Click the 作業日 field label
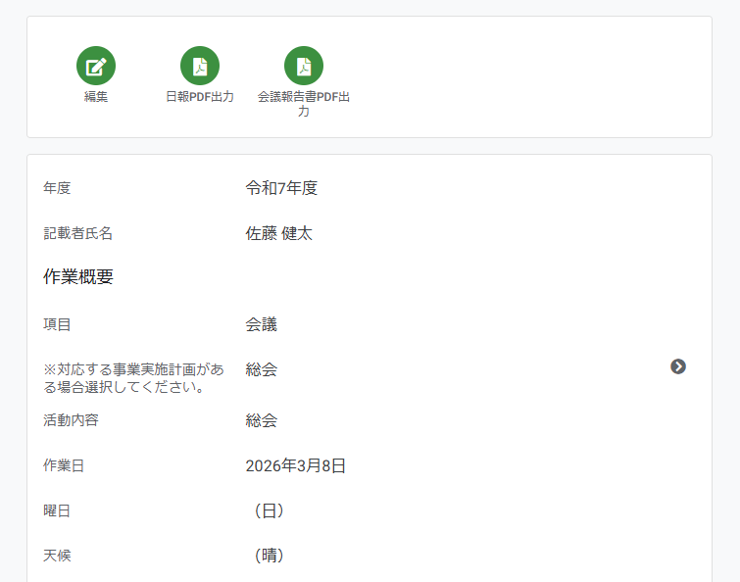Screen dimensions: 740x582 click(64, 465)
